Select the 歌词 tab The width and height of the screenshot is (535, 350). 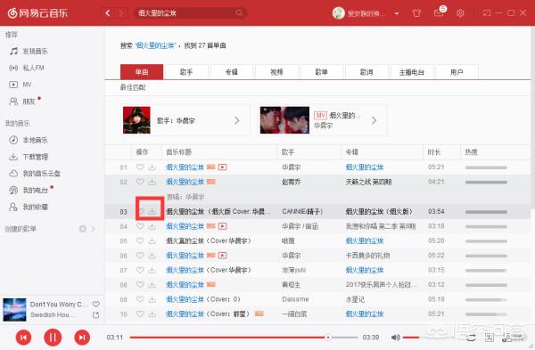pos(366,72)
